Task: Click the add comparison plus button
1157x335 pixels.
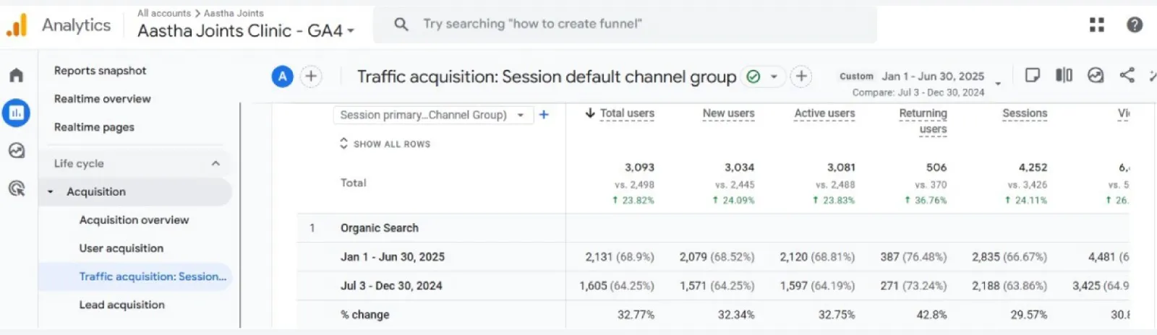Action: pyautogui.click(x=311, y=77)
